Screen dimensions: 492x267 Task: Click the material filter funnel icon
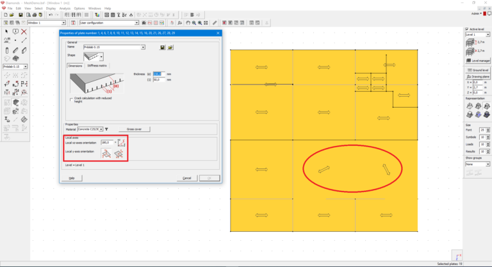coord(107,129)
